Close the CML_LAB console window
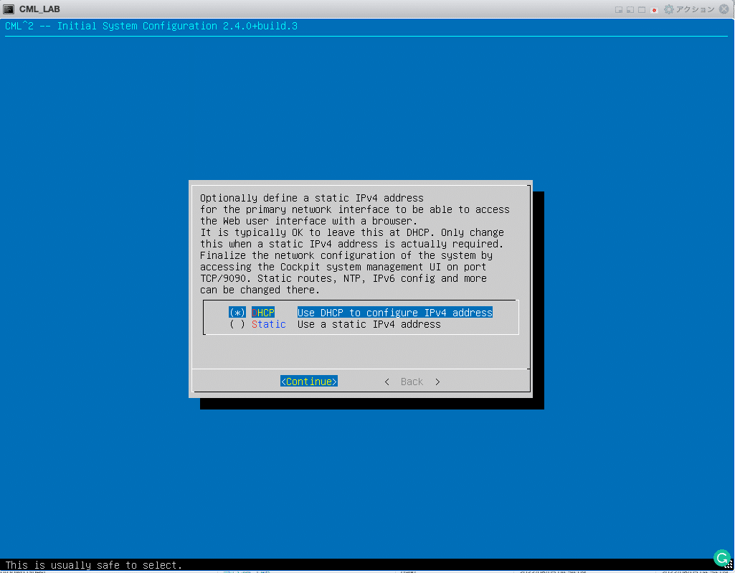 (x=724, y=9)
